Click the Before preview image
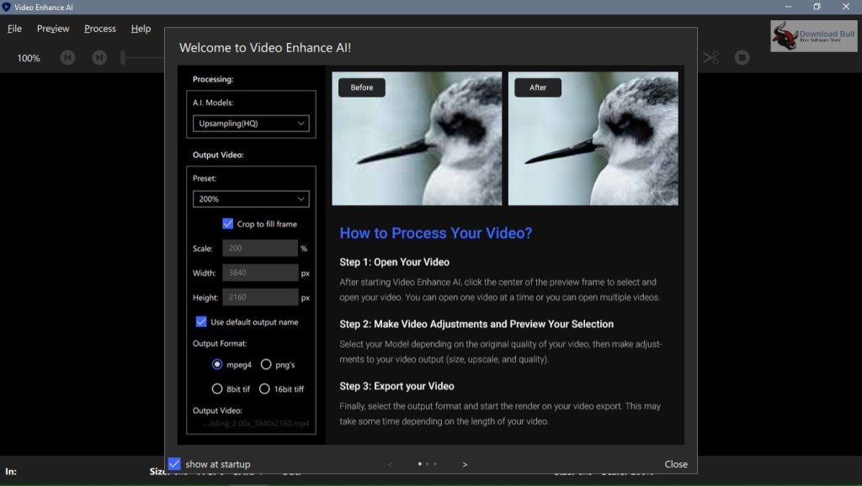The image size is (862, 486). click(x=417, y=139)
